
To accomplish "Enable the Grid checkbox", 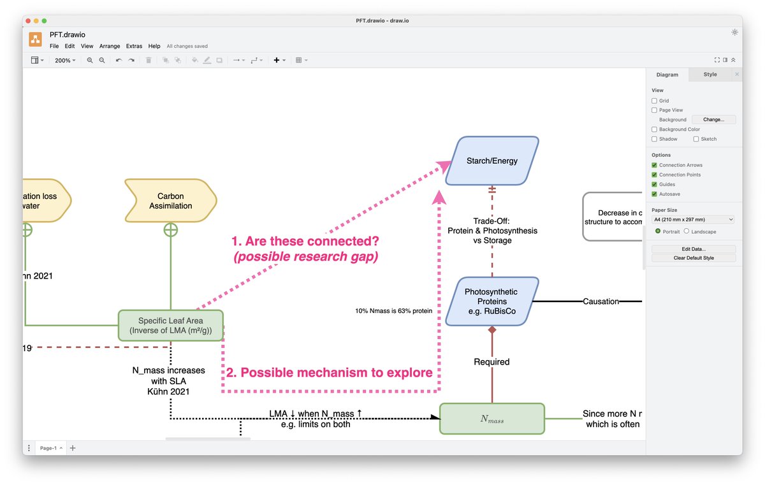I will 654,101.
